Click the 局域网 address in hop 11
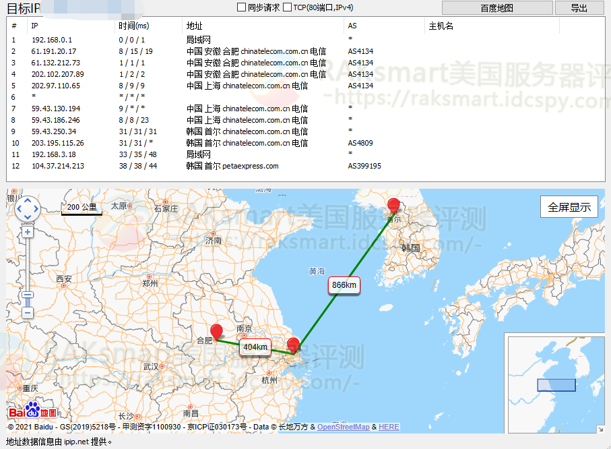This screenshot has width=611, height=449. click(198, 154)
